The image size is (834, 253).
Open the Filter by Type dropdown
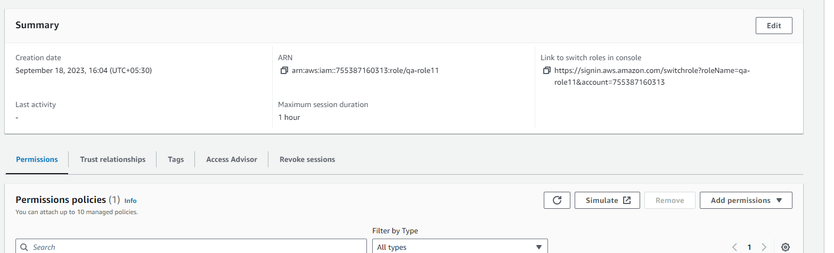coord(459,247)
